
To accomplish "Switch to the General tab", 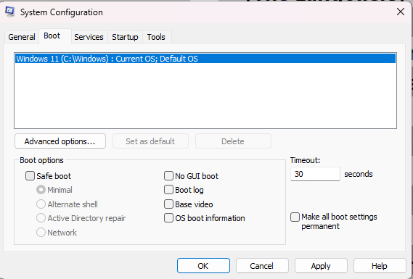I will [22, 37].
